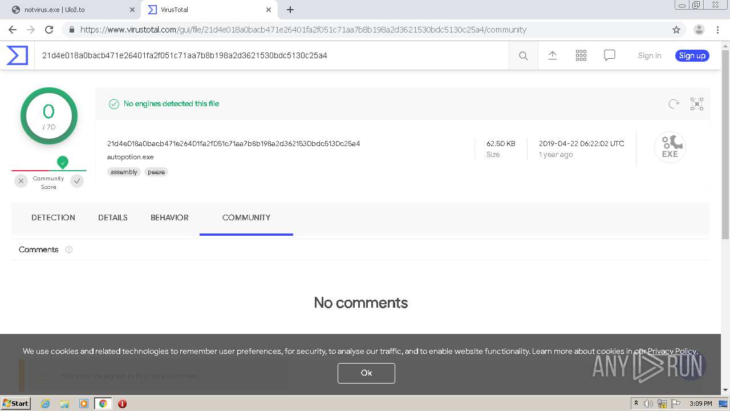The width and height of the screenshot is (730, 411).
Task: Click the browser forward arrow
Action: [31, 30]
